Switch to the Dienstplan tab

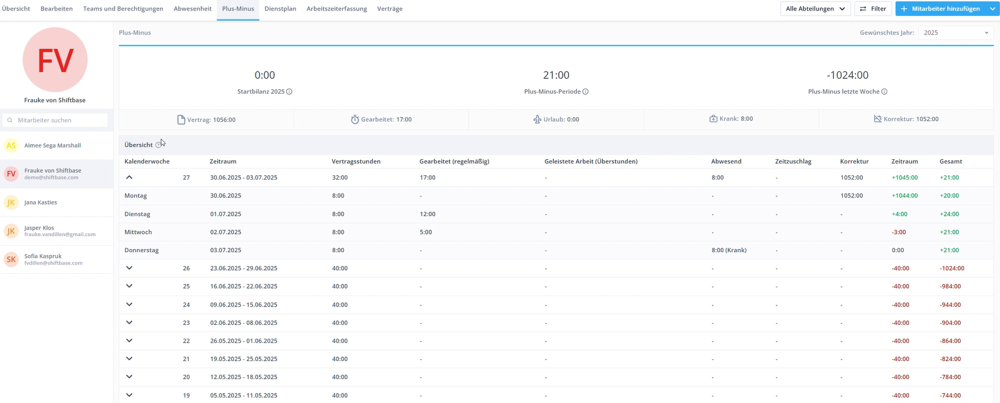pos(280,9)
